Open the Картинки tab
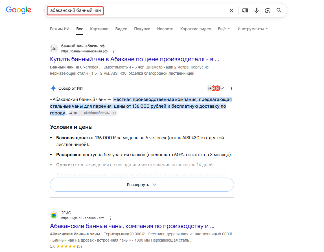This screenshot has width=324, height=252. coord(99,29)
